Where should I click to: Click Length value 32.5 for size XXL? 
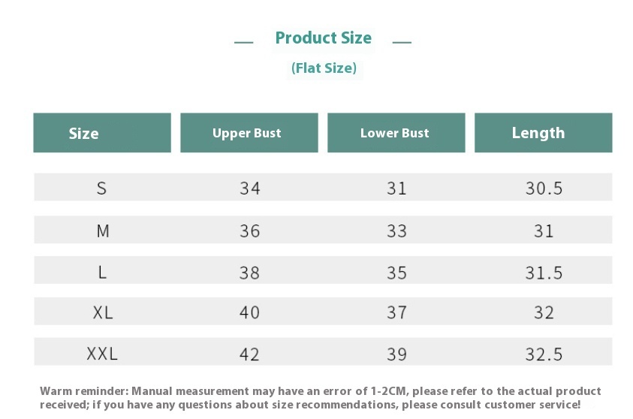544,354
